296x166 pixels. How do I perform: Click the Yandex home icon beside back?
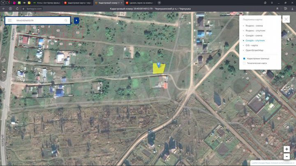[10, 9]
